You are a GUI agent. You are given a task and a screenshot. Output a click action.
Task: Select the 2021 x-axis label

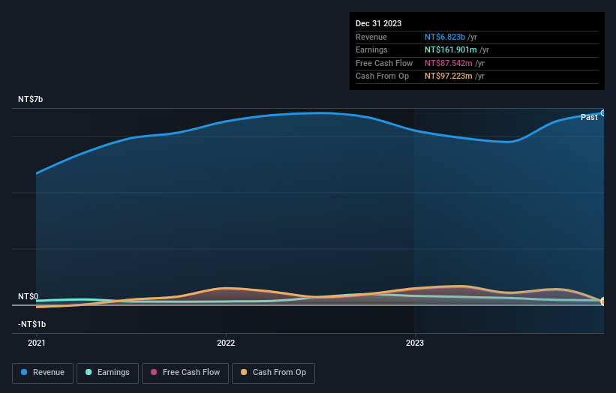37,343
